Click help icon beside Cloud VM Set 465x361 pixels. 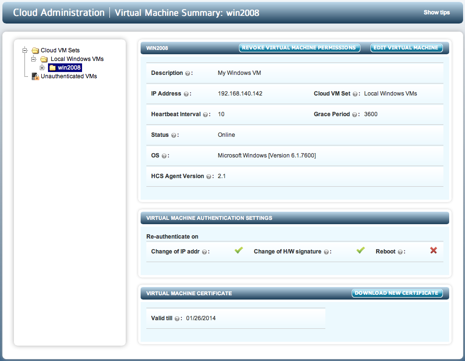pyautogui.click(x=355, y=94)
